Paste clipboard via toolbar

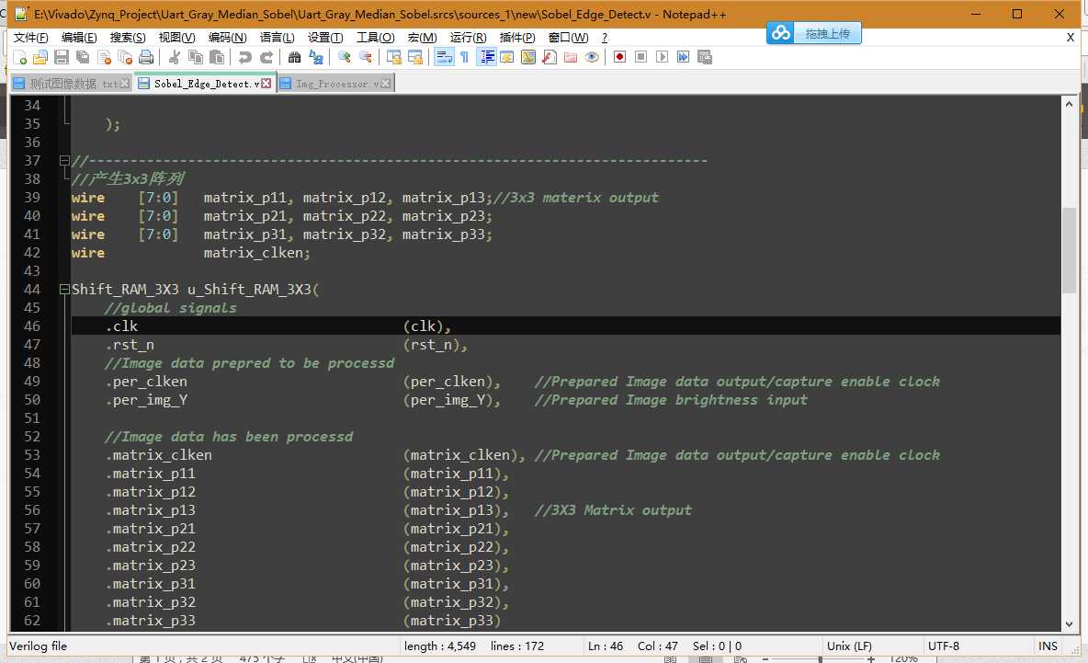217,57
